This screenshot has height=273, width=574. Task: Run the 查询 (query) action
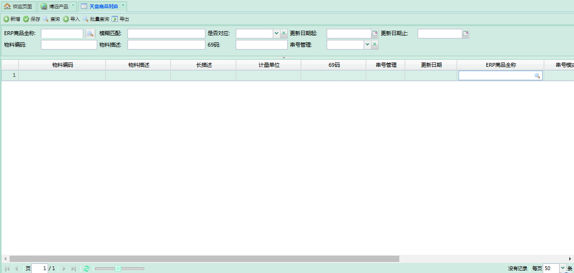pyautogui.click(x=51, y=19)
